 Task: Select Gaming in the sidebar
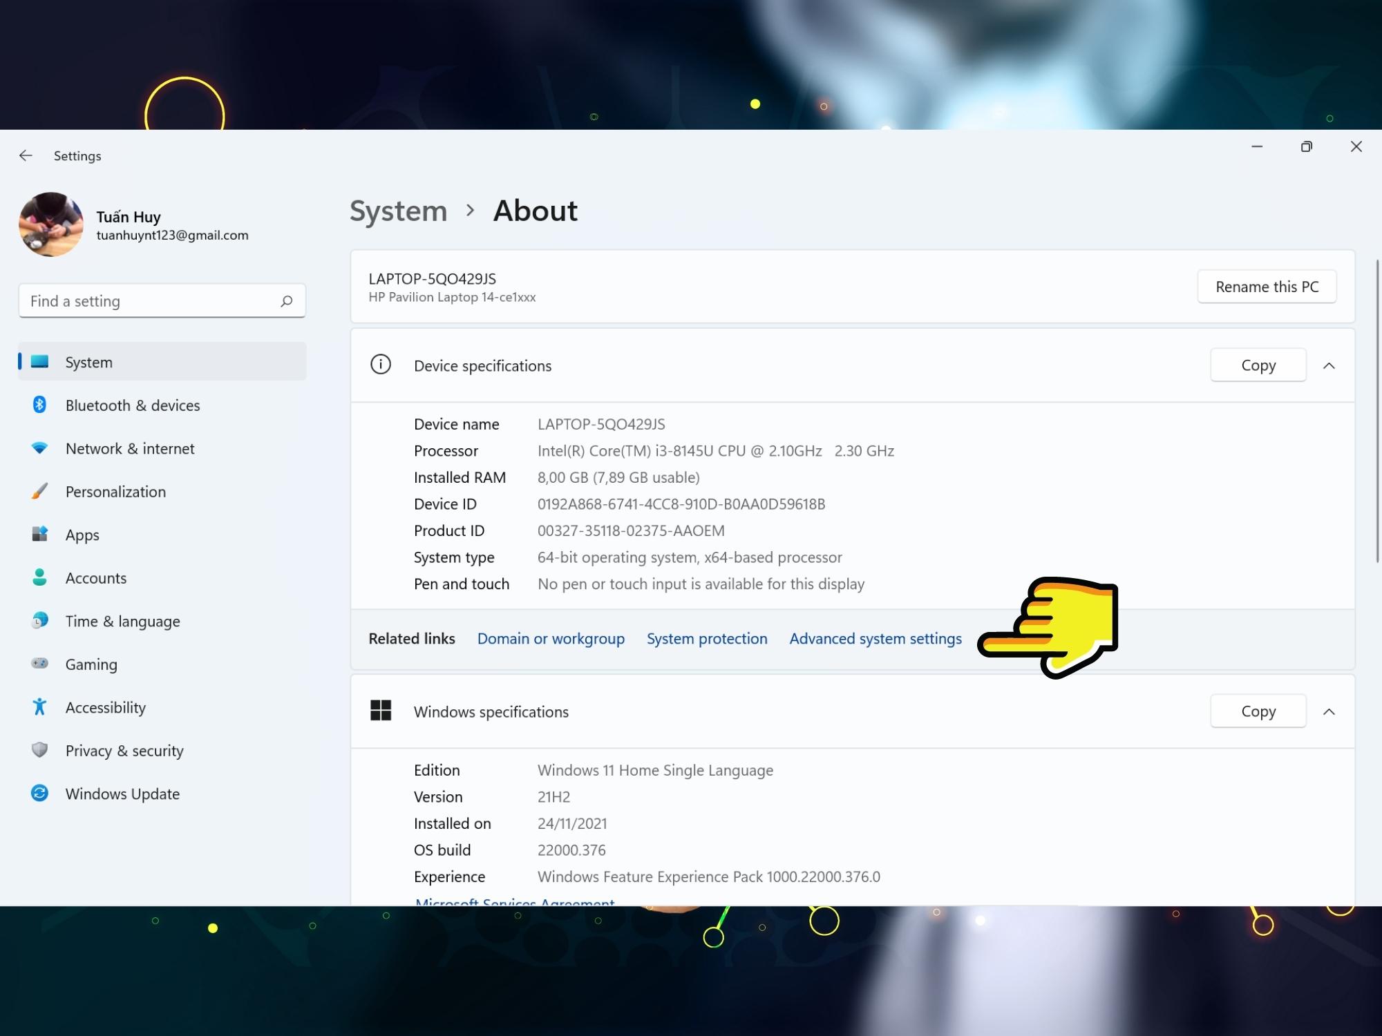tap(162, 664)
